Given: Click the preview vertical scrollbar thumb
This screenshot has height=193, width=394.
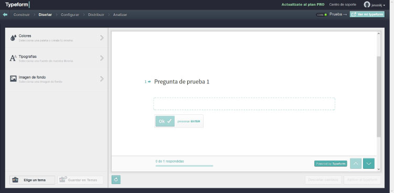Looking at the screenshot, I should point(379,97).
